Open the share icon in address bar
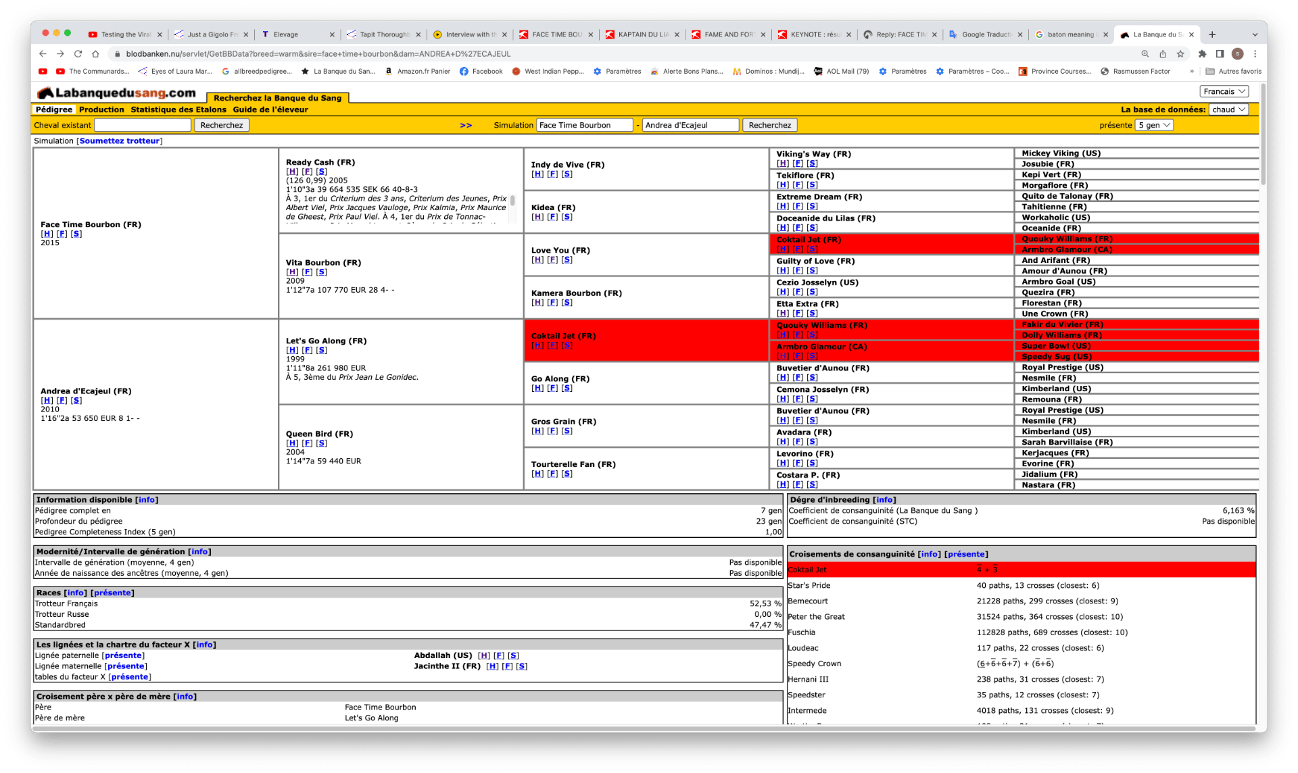Viewport: 1298px width, 773px height. (1163, 53)
